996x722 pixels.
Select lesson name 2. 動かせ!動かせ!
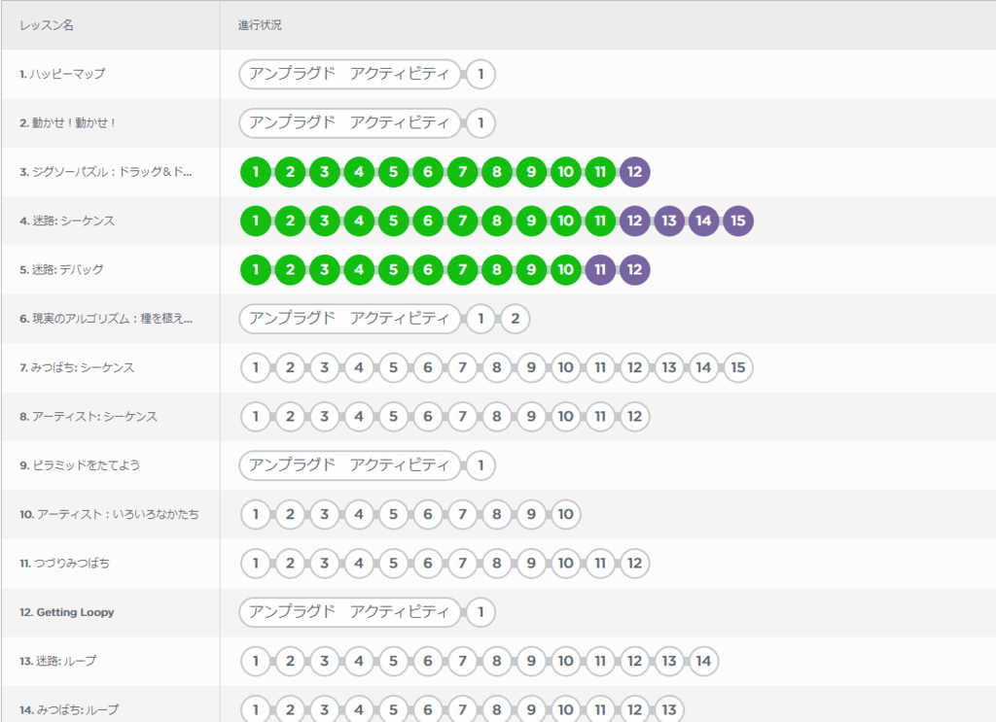(x=68, y=123)
